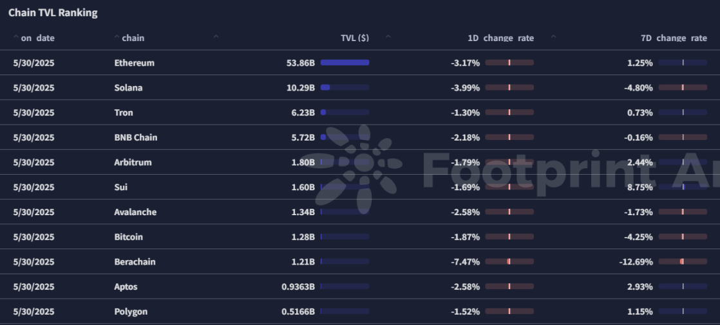Click the chain column sort caret
Screen dimensions: 720x325
tap(117, 37)
